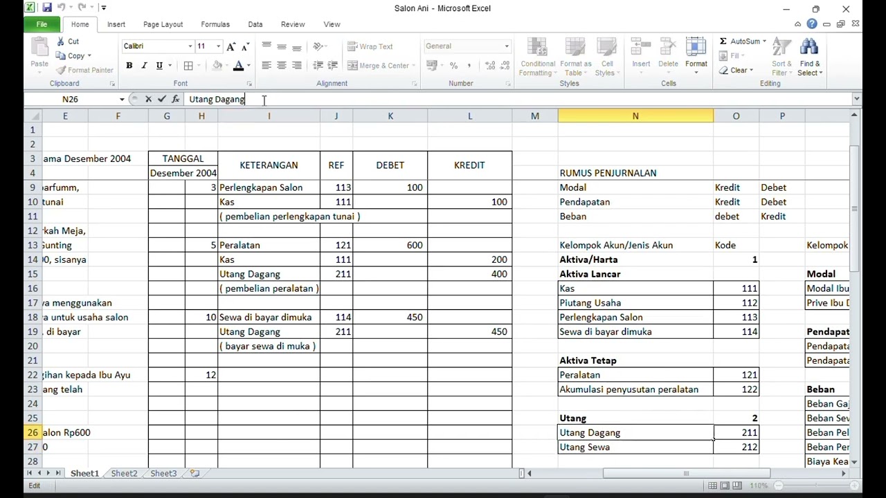Click AutoSum sigma button

739,41
